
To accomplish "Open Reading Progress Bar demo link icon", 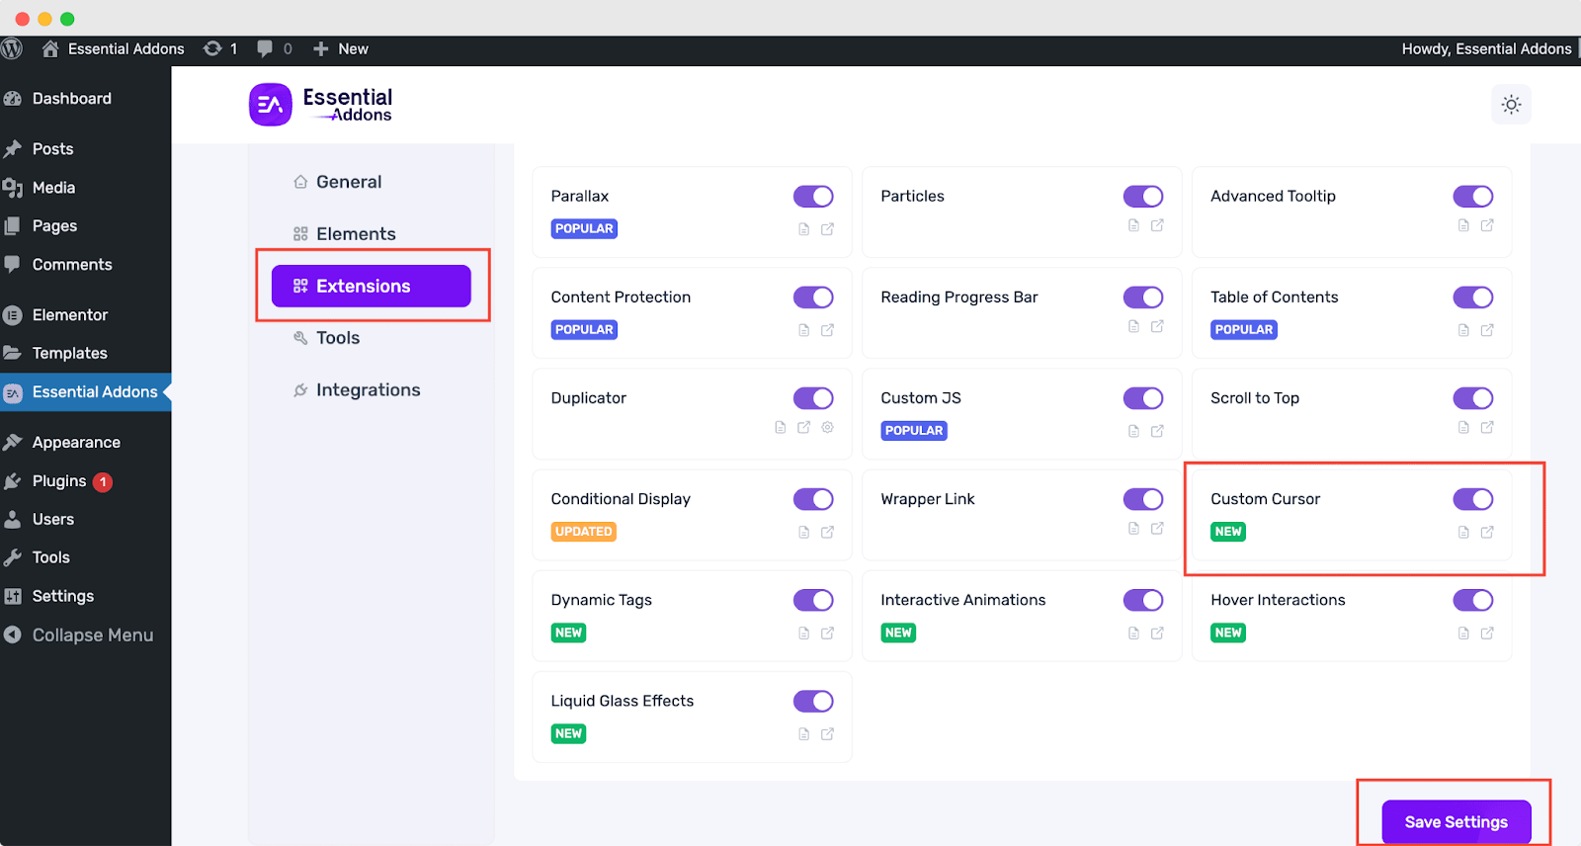I will point(1157,326).
